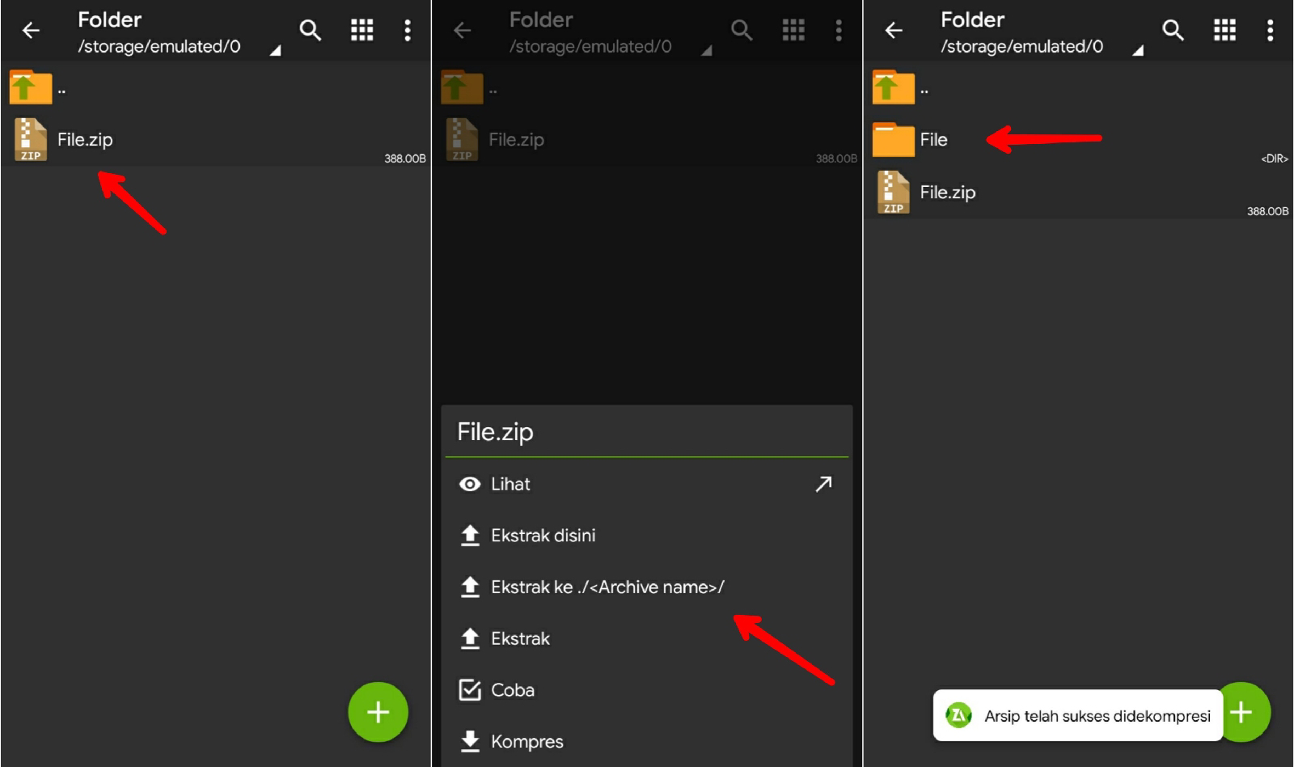Tap the open-in-new arrow beside Lihat
The image size is (1294, 767).
[822, 484]
